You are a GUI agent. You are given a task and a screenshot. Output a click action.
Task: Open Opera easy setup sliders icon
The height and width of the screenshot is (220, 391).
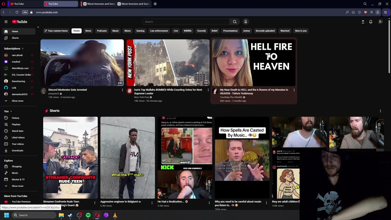tap(371, 12)
